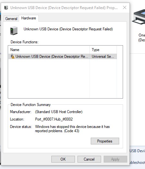Image resolution: width=145 pixels, height=169 pixels.
Task: Click the Device Functions label
Action: 25,42
